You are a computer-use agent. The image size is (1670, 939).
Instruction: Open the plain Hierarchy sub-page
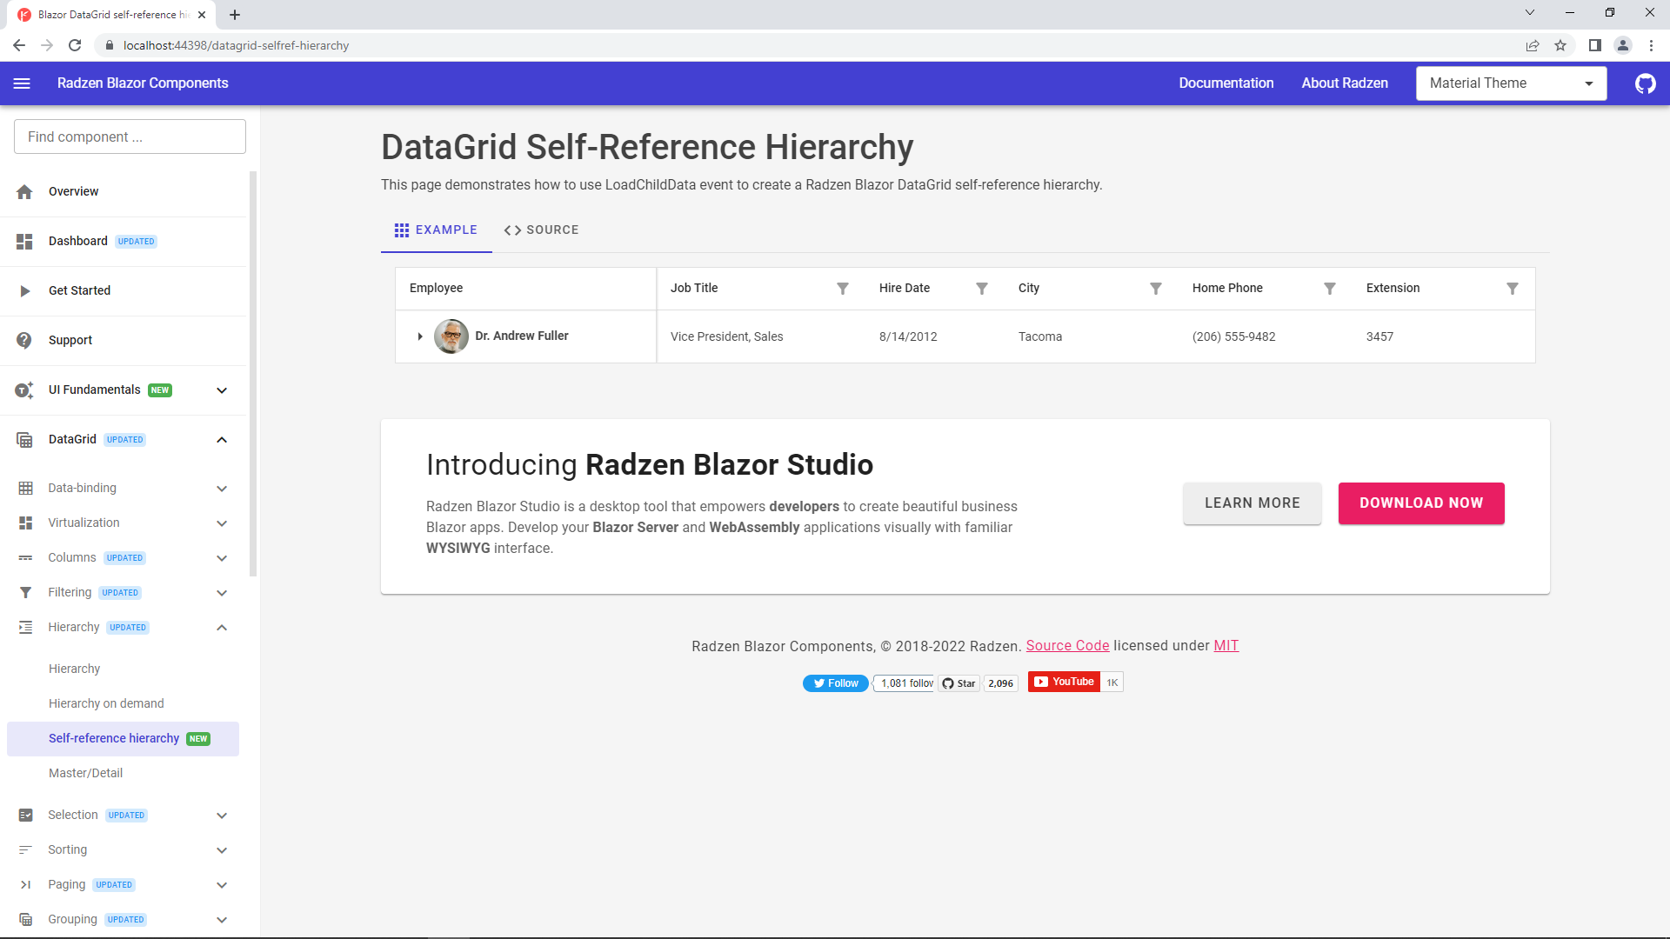[74, 669]
